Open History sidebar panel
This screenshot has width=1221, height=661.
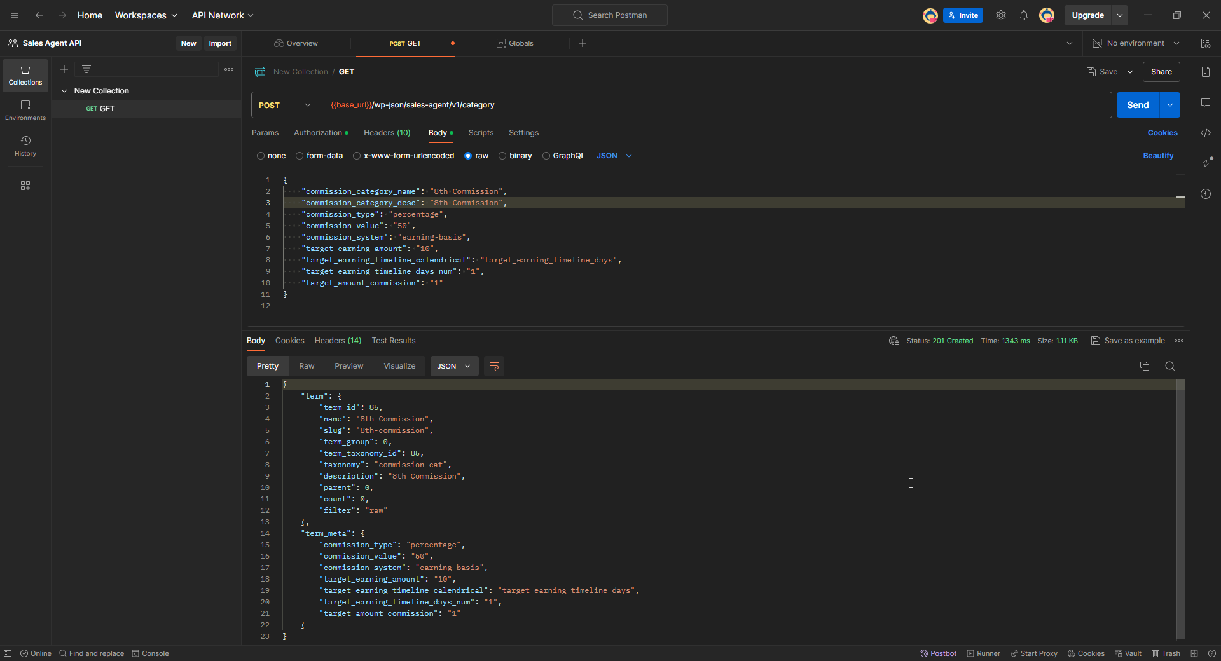pos(25,146)
